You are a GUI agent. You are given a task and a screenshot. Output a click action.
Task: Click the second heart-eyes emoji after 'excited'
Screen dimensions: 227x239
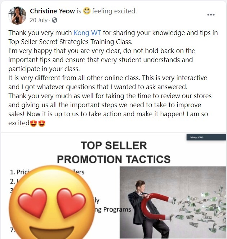[x=42, y=123]
